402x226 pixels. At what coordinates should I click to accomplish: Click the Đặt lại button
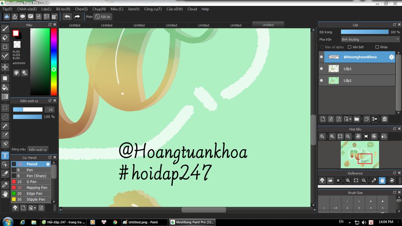tap(102, 16)
